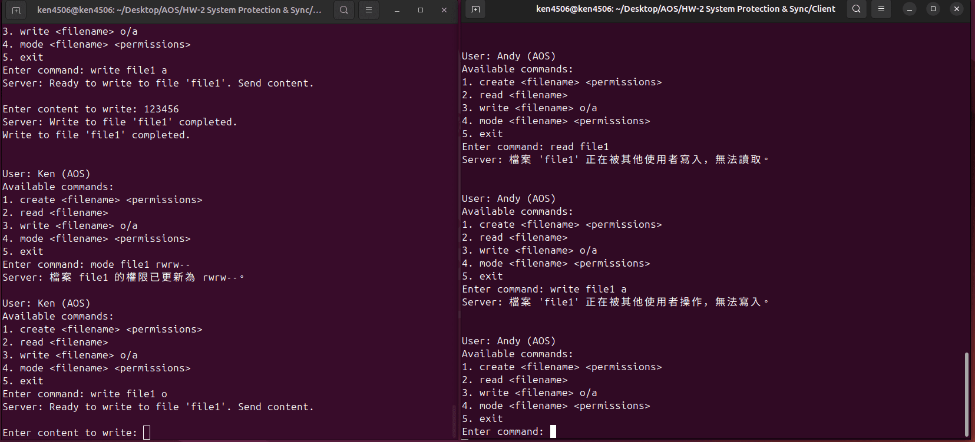The width and height of the screenshot is (975, 442).
Task: Click 'Server: Write to file 'file1' completed.' line
Action: pyautogui.click(x=120, y=122)
